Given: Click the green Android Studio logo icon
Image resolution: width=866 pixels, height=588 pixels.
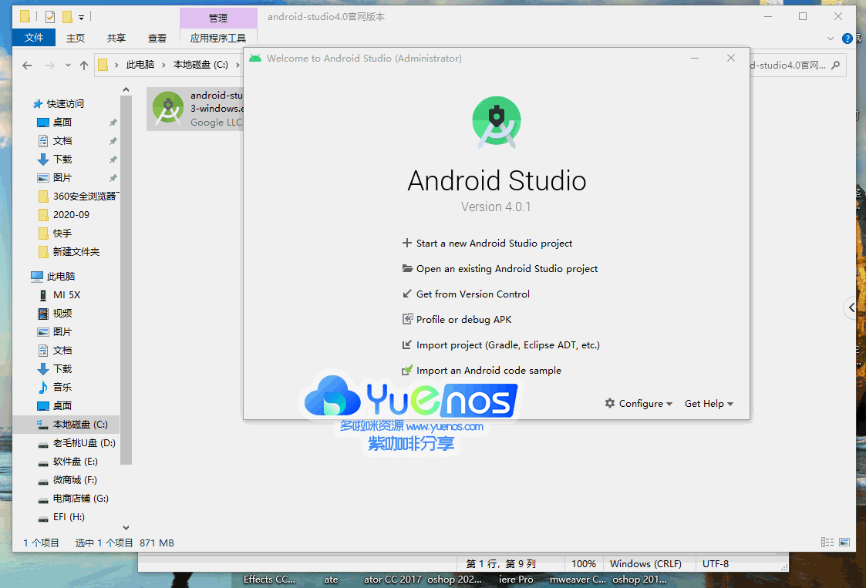Looking at the screenshot, I should click(x=496, y=121).
